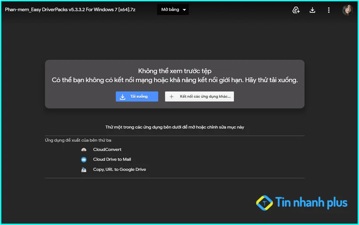Pick "Copy, URL to Google Drive" text label
The width and height of the screenshot is (359, 225).
[x=119, y=170]
